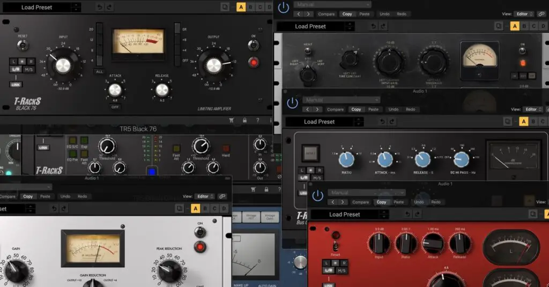Viewport: 549px width, 287px height.
Task: Click the OFF button below Black 76 Attack knob
Action: tap(115, 107)
